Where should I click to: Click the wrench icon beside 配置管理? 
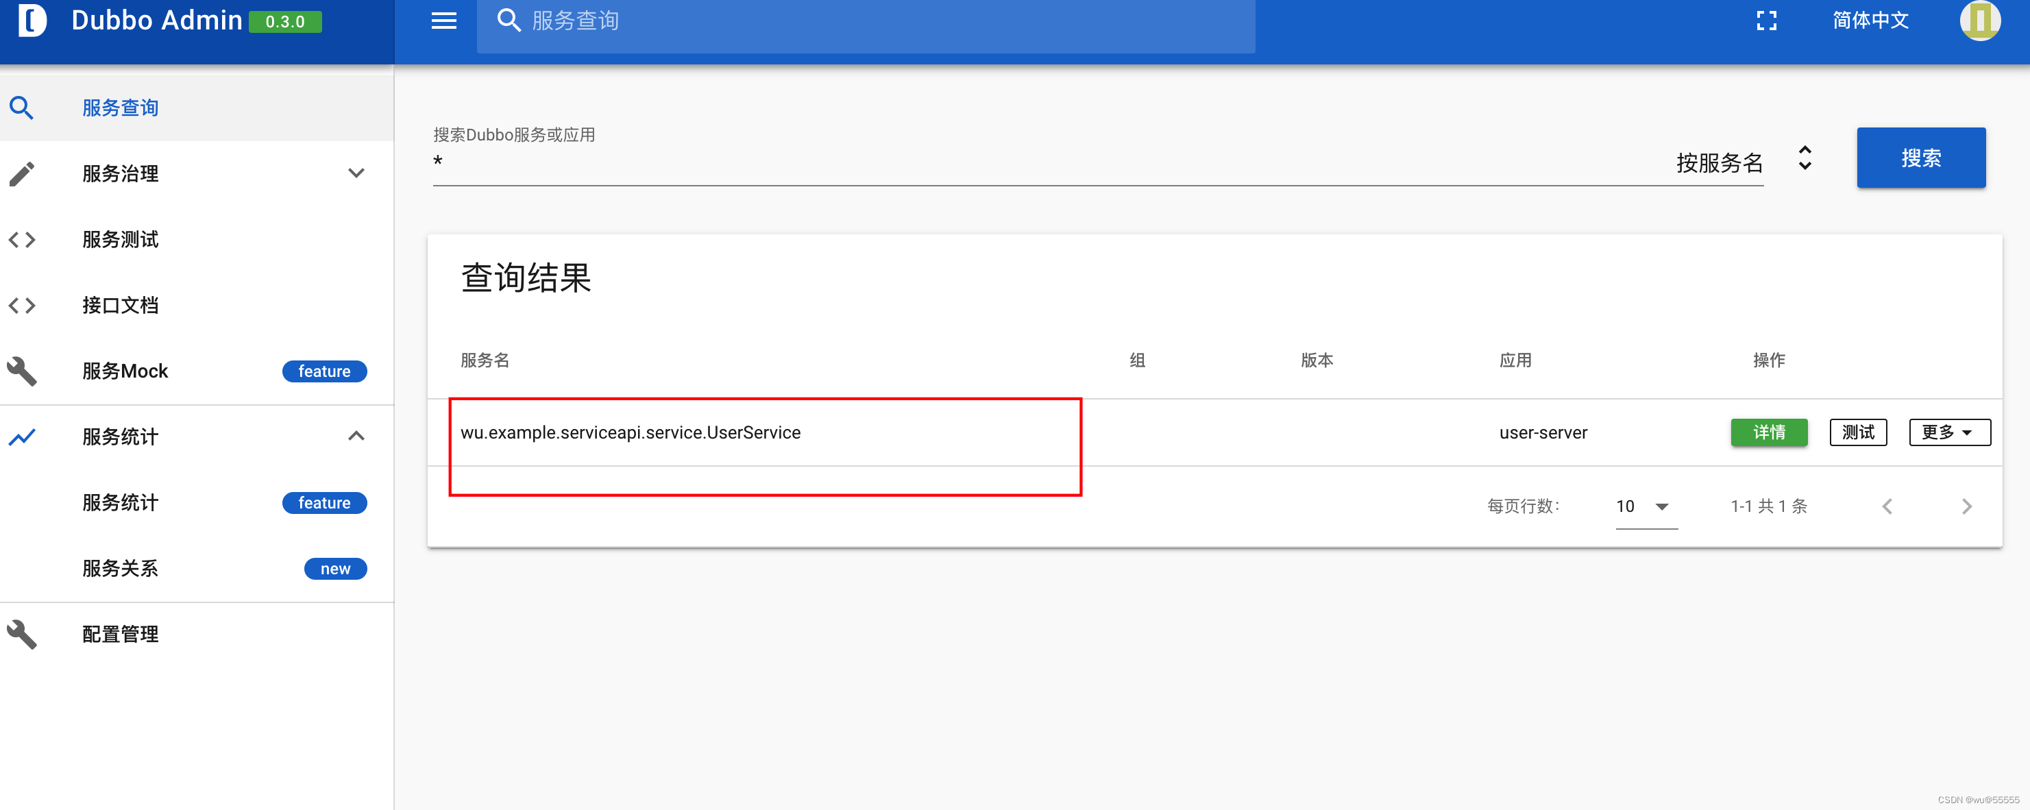pyautogui.click(x=22, y=635)
